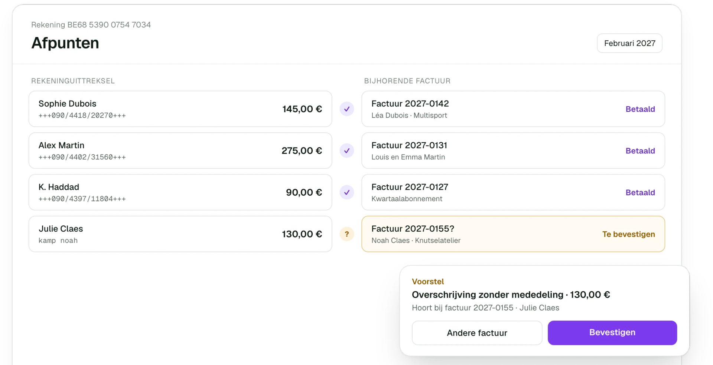Viewport: 713px width, 365px height.
Task: Click the Voorstel label in the popup
Action: [428, 282]
